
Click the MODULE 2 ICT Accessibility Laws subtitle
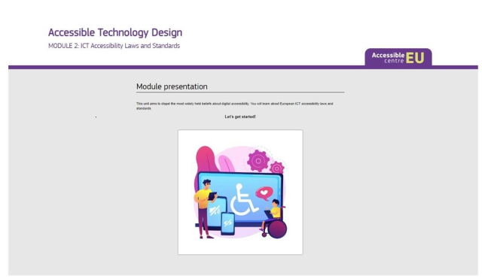[114, 46]
